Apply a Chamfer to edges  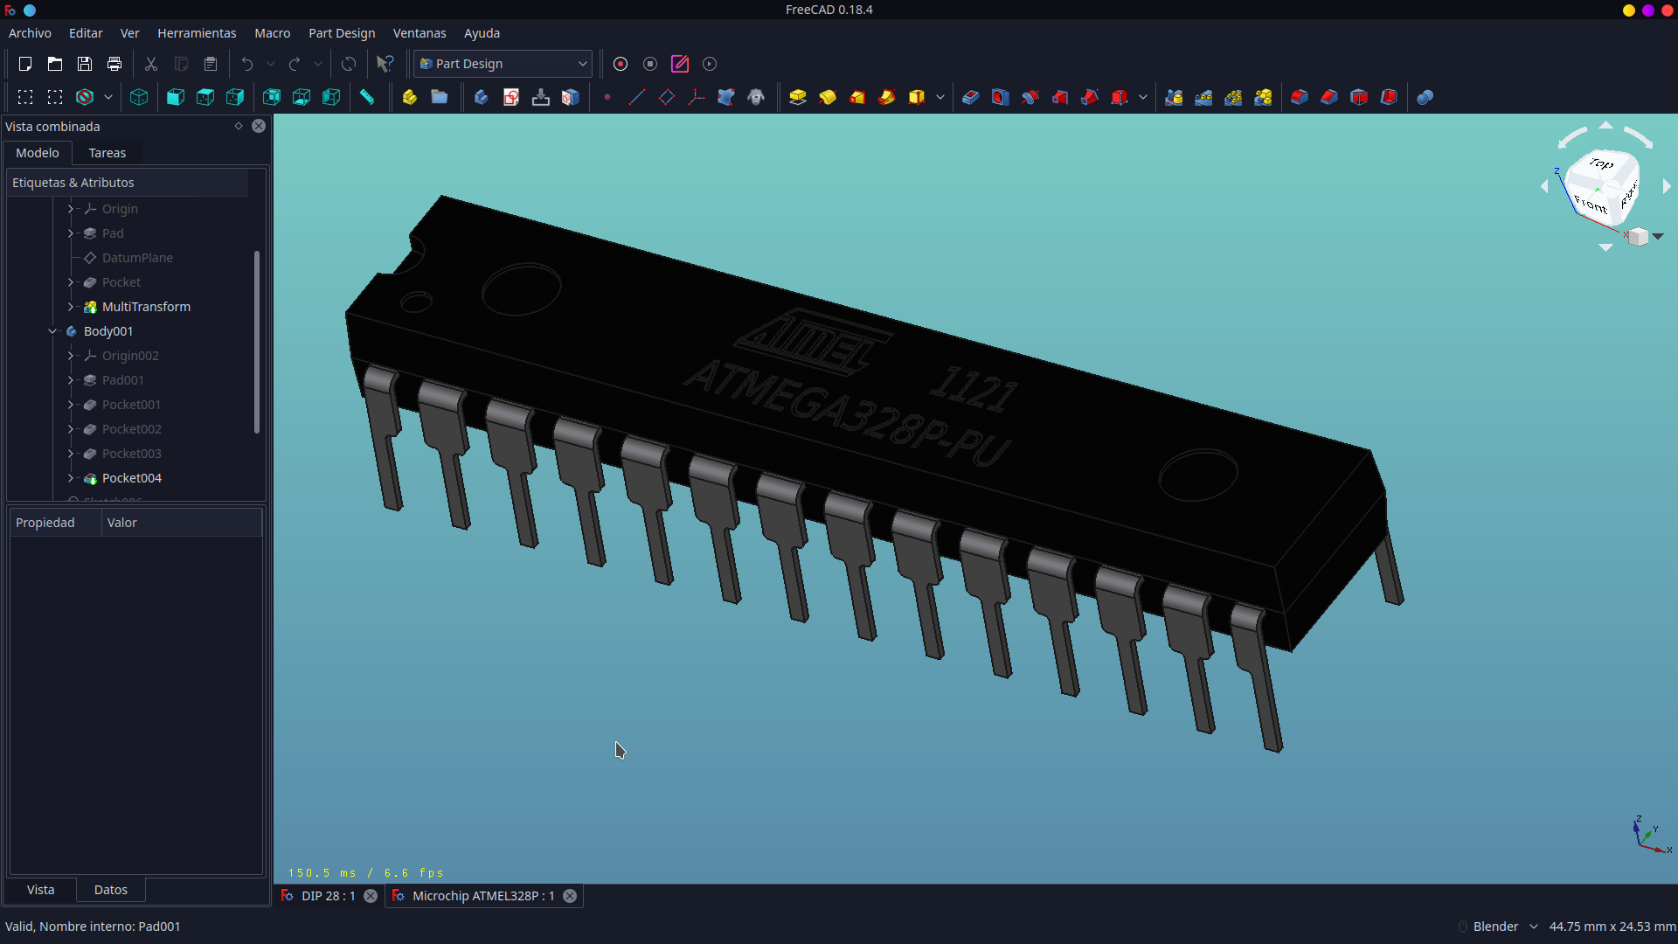click(x=1329, y=97)
